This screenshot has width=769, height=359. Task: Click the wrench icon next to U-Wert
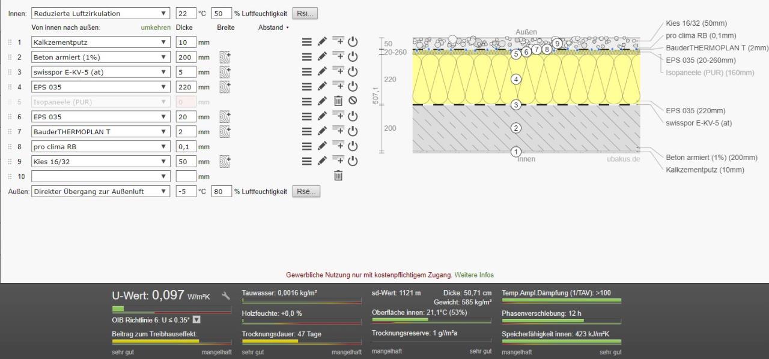[226, 295]
